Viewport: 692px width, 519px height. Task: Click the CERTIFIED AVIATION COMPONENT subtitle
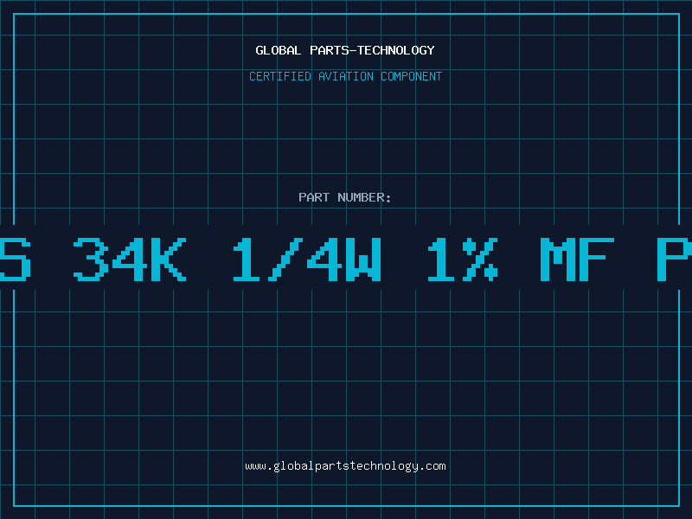coord(345,76)
